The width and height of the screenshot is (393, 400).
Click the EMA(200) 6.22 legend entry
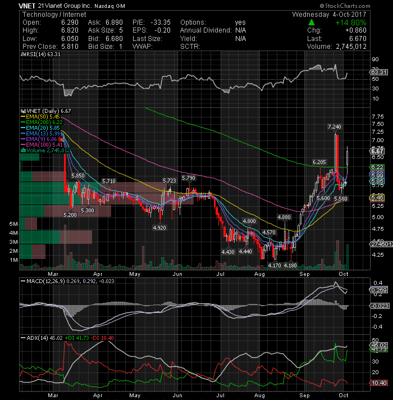[x=42, y=122]
